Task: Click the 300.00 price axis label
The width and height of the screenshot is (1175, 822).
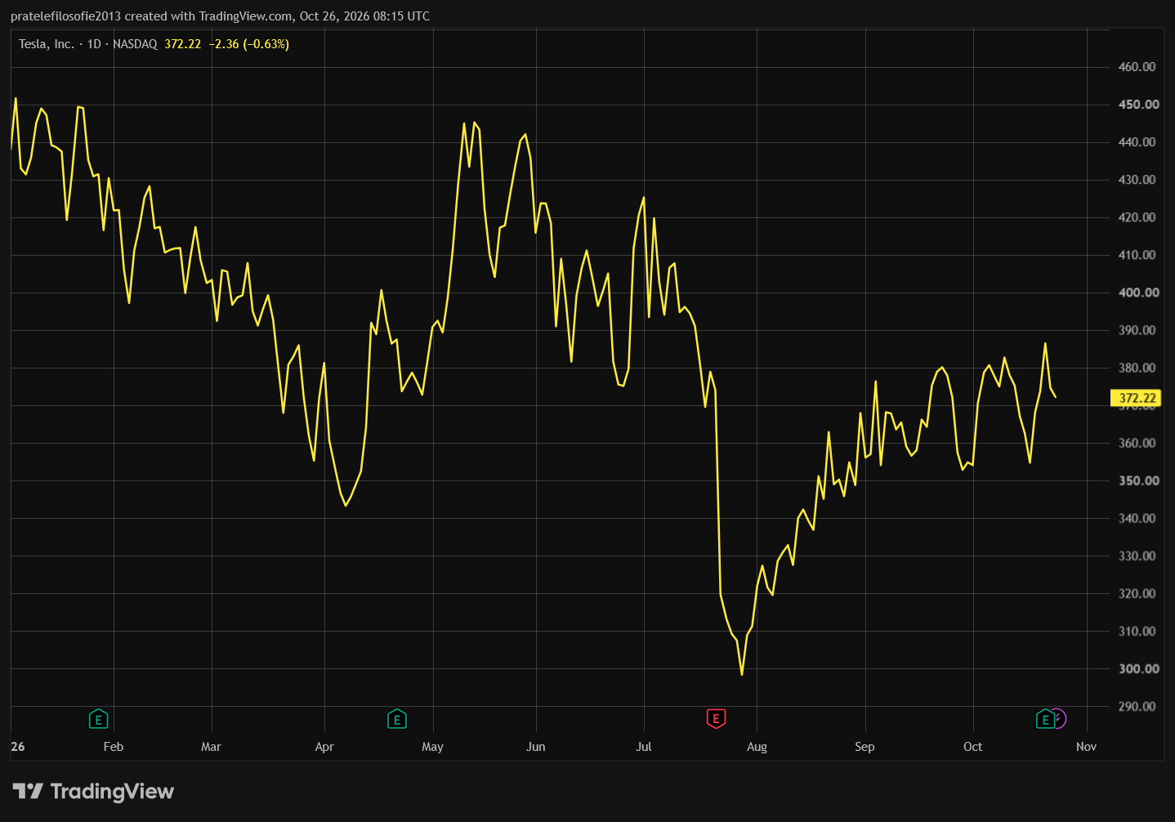Action: (x=1139, y=668)
